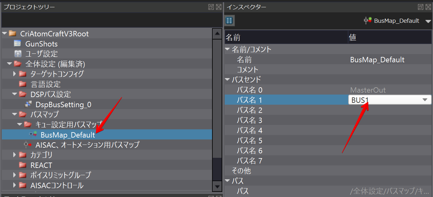Click the scroll down arrow in project tree
Viewport: 433px width, 197px height.
click(217, 187)
